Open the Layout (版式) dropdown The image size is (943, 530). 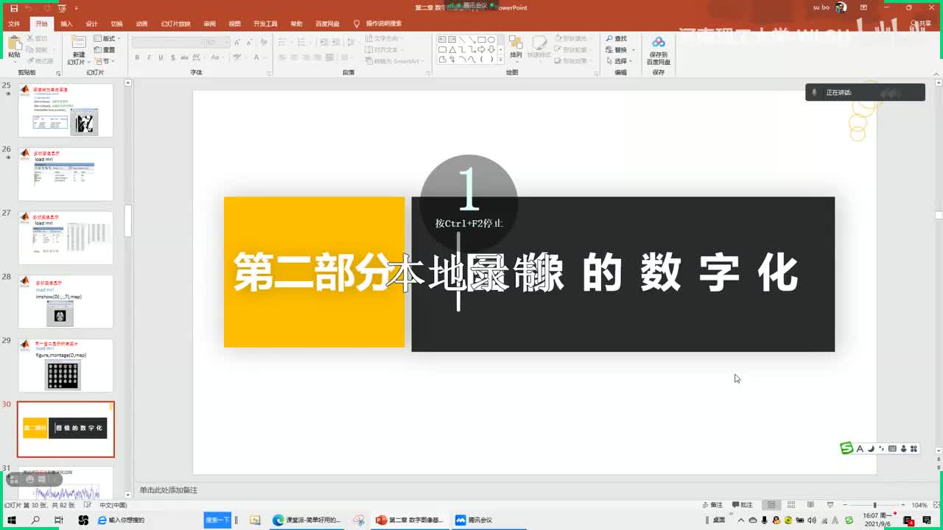coord(106,38)
